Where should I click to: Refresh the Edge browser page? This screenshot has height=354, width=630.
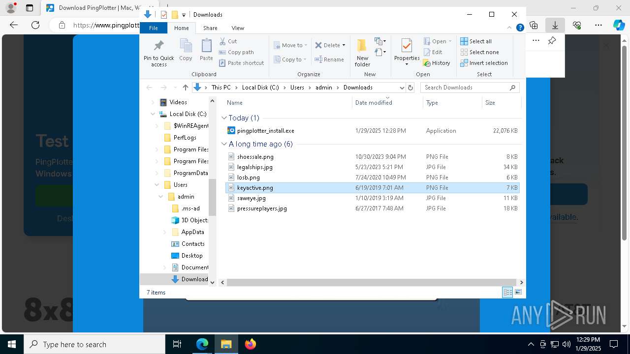click(35, 25)
